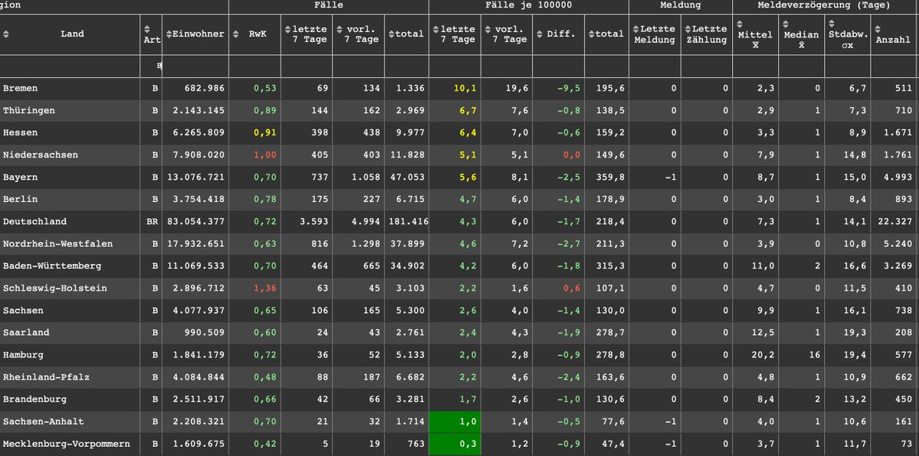The image size is (919, 456).
Task: Sort Fälle vorl. 7 Tage column arrows
Action: [x=341, y=29]
